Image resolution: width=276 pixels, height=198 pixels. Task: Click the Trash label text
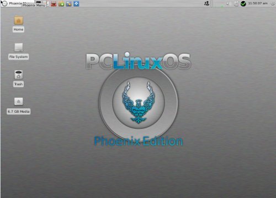point(18,84)
